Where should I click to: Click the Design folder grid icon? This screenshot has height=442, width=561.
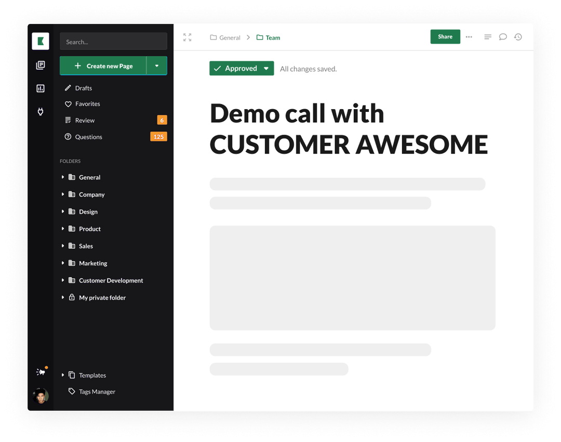click(x=72, y=211)
